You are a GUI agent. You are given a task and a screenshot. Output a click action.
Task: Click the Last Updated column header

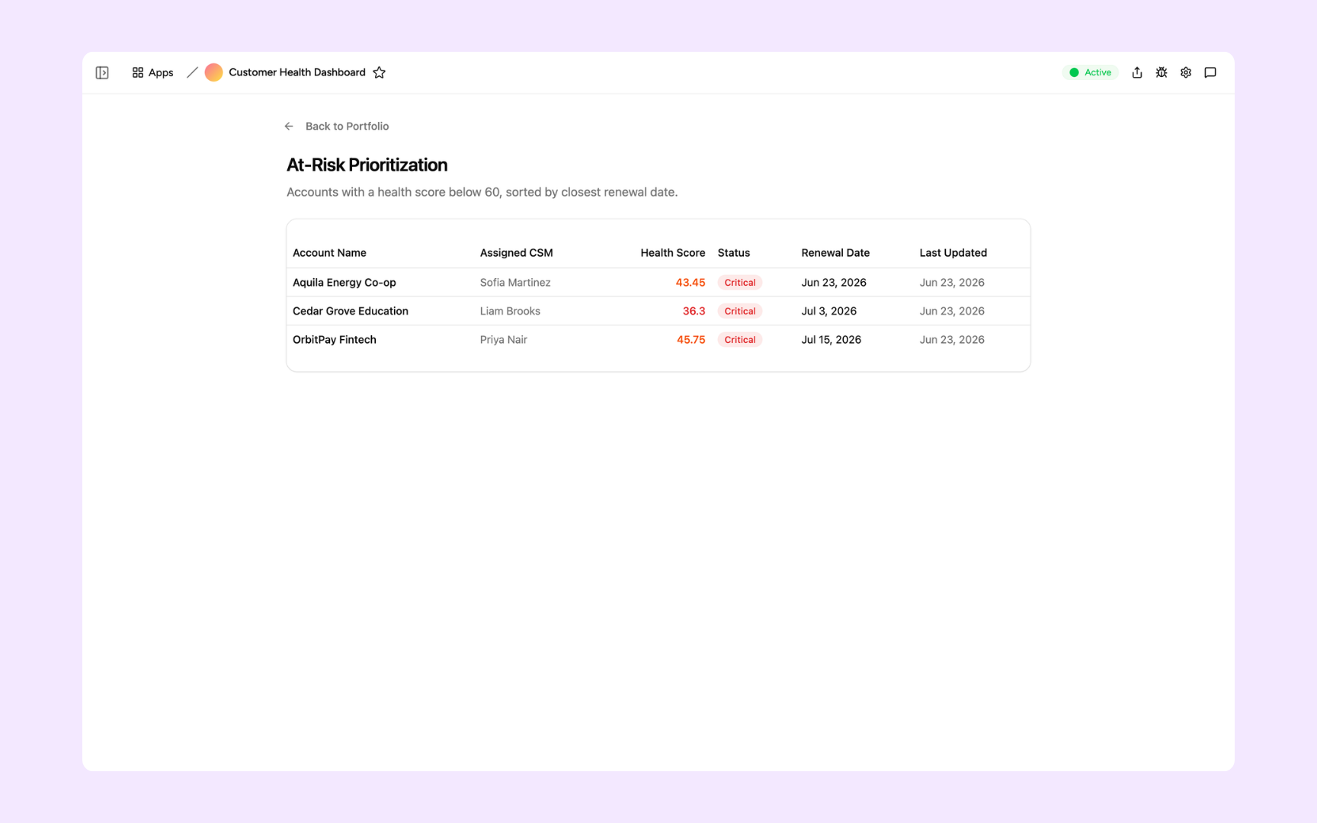pos(953,253)
